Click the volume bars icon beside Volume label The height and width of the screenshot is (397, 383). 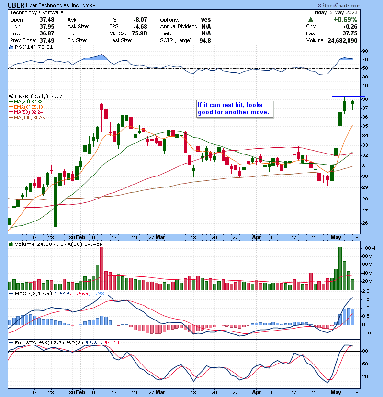(x=11, y=244)
